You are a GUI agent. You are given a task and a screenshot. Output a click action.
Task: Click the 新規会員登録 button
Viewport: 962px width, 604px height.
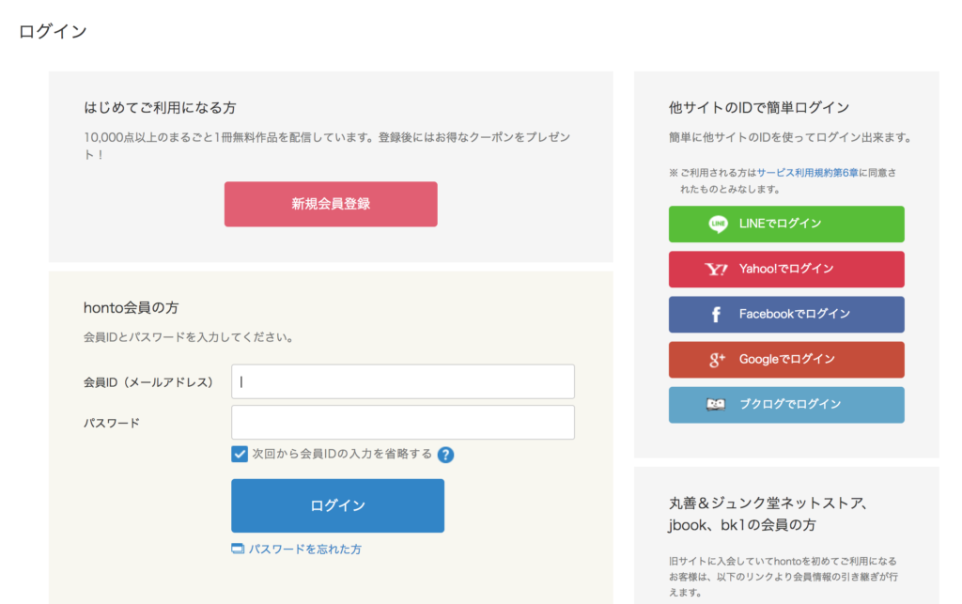point(331,204)
